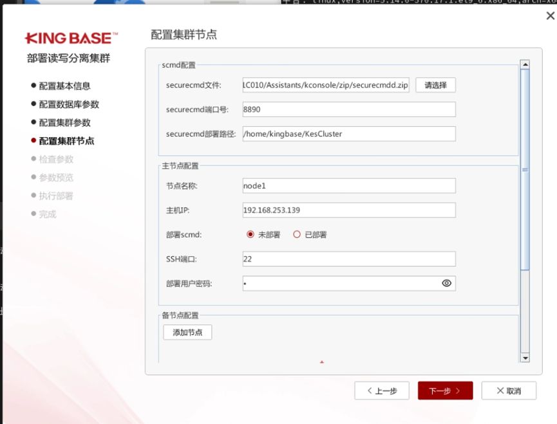Click scrollbar down arrow
557x424 pixels.
(525, 358)
